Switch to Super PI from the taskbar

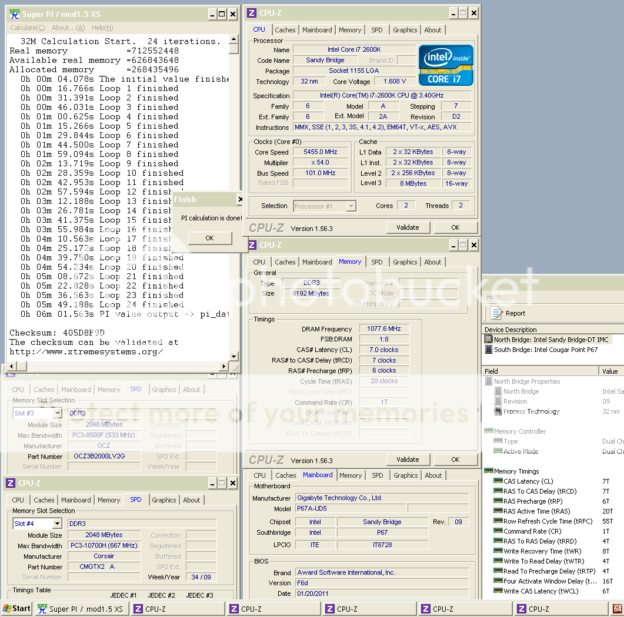(x=81, y=609)
